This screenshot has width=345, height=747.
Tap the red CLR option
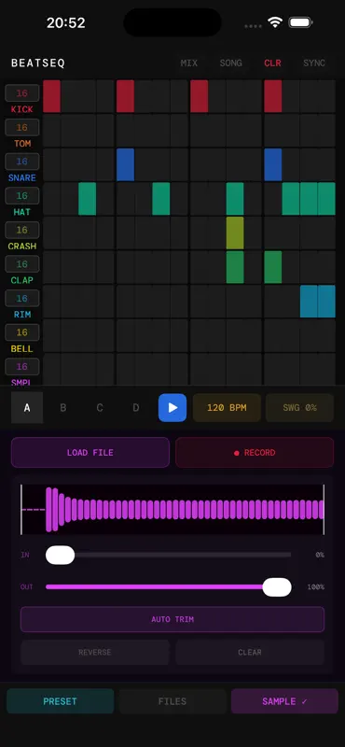pos(272,63)
